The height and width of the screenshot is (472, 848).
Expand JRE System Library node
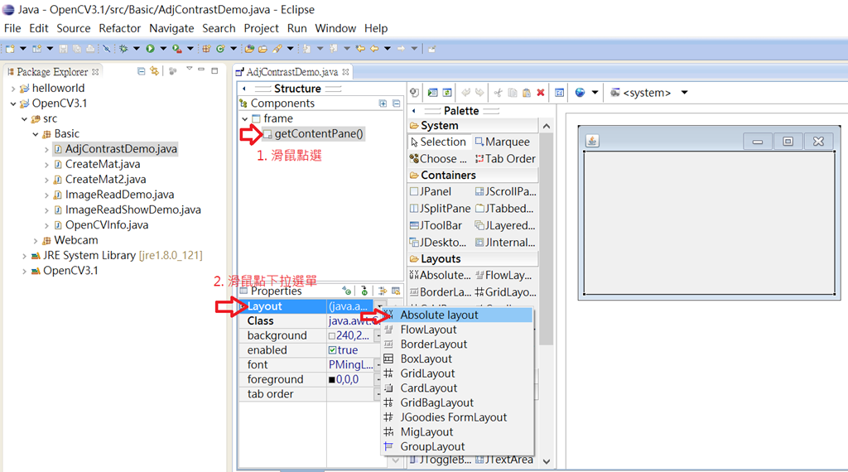pyautogui.click(x=24, y=256)
